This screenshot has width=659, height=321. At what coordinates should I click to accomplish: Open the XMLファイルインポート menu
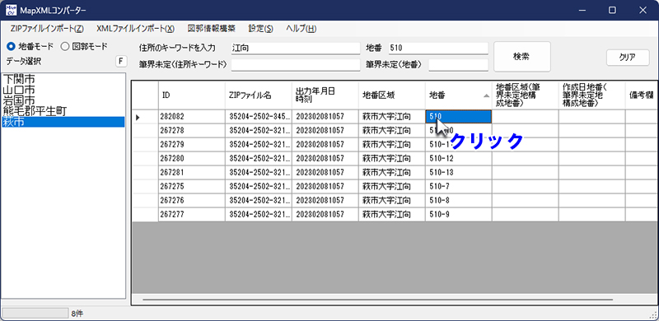(135, 29)
